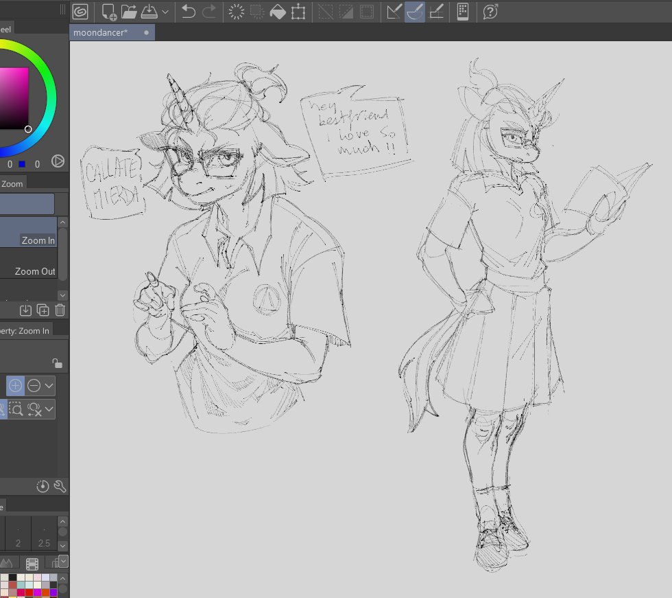This screenshot has height=598, width=672.
Task: Open Sub Tool Detail wrench icon
Action: tap(60, 486)
